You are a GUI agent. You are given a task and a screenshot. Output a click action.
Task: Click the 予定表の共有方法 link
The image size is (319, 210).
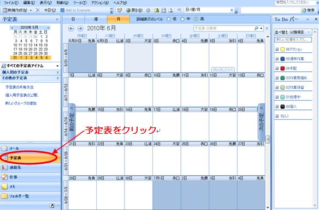click(x=20, y=87)
